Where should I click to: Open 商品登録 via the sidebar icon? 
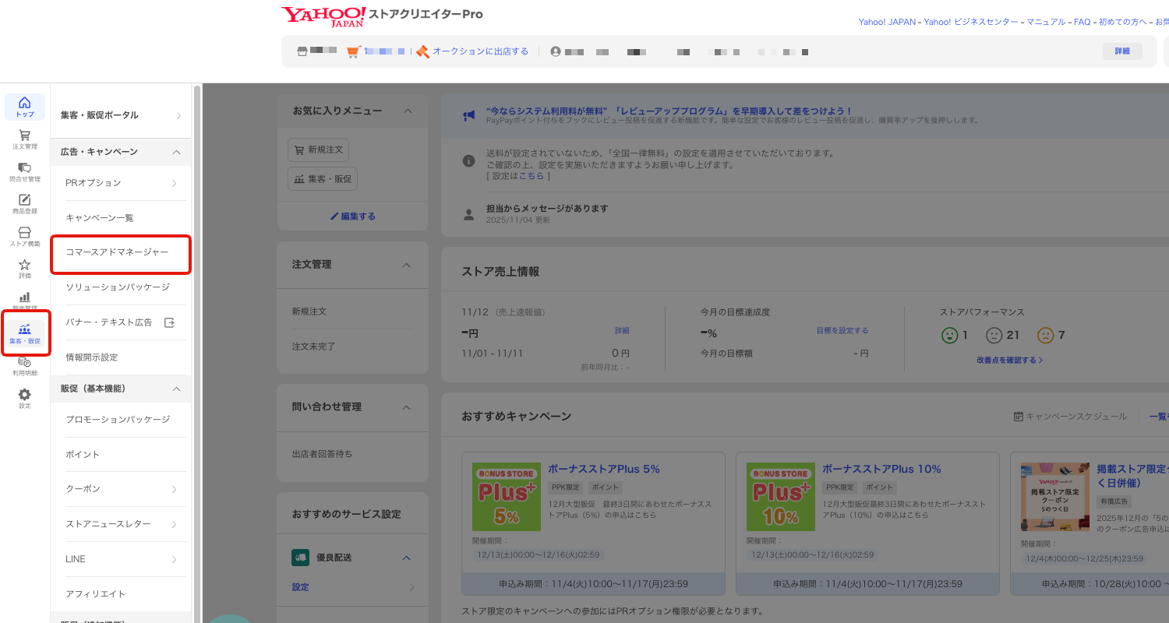(24, 203)
